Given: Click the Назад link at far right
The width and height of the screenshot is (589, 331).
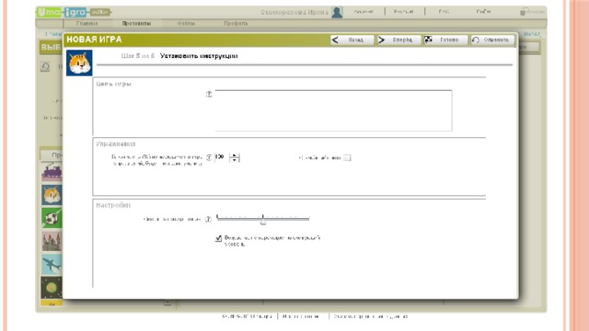Looking at the screenshot, I should point(532,34).
